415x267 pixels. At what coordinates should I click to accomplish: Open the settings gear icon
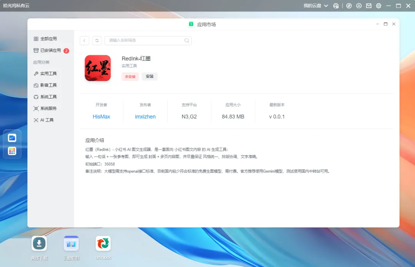(x=378, y=6)
